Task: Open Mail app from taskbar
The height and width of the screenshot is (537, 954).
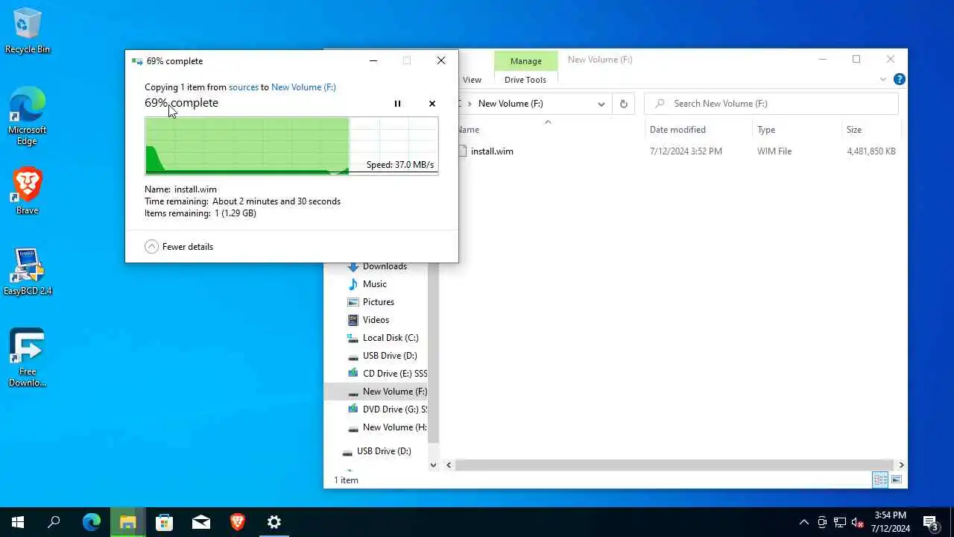Action: point(200,522)
